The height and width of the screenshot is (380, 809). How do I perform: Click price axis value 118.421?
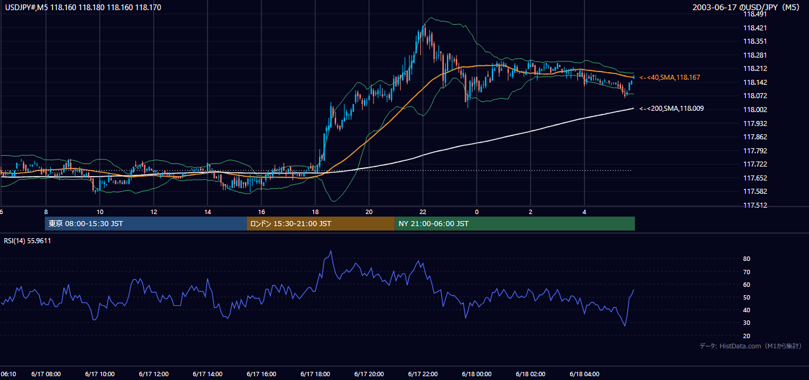[755, 28]
